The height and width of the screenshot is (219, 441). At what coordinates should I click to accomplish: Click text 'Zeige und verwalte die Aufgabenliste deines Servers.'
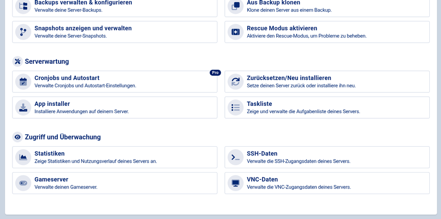pos(303,111)
